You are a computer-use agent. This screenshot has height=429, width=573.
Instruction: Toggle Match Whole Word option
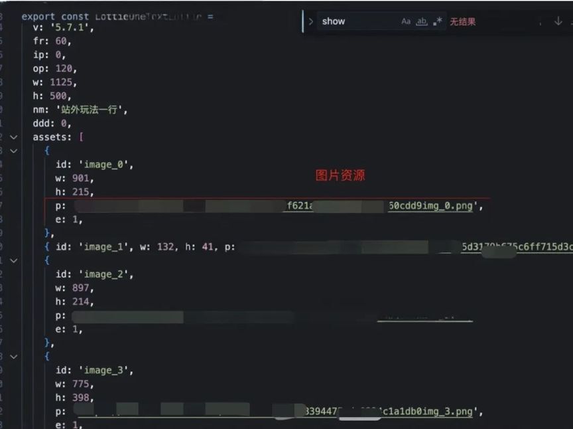(422, 22)
